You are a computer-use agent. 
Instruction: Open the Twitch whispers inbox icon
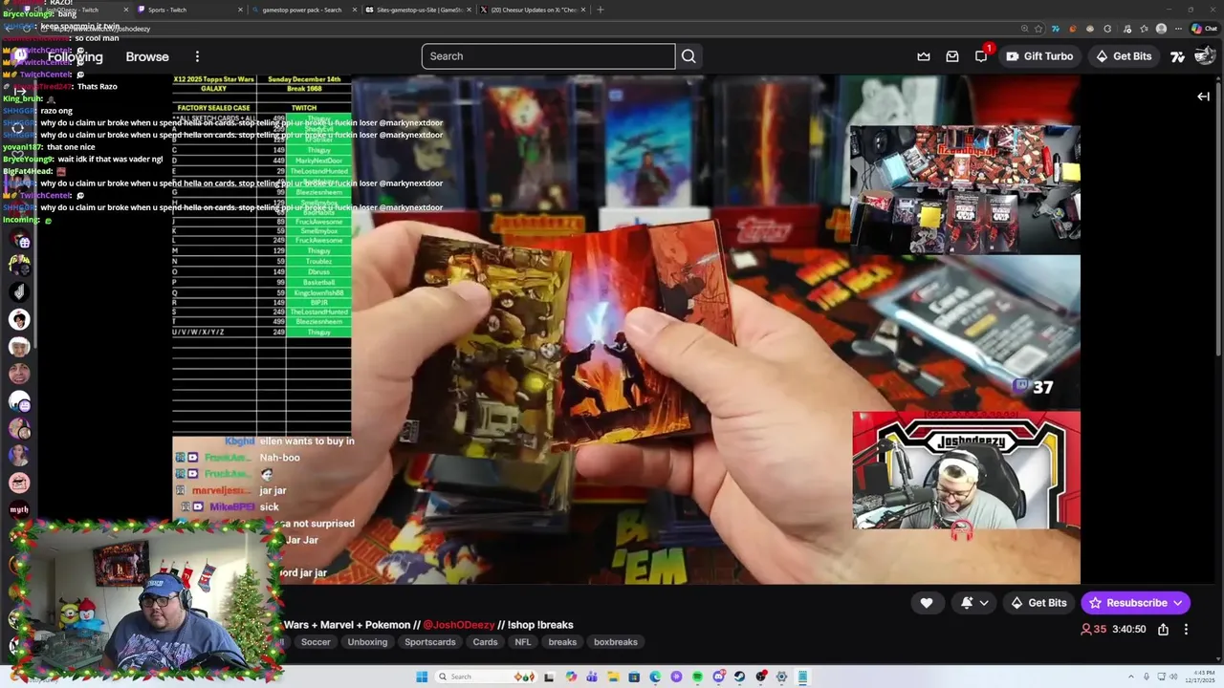[x=952, y=56]
